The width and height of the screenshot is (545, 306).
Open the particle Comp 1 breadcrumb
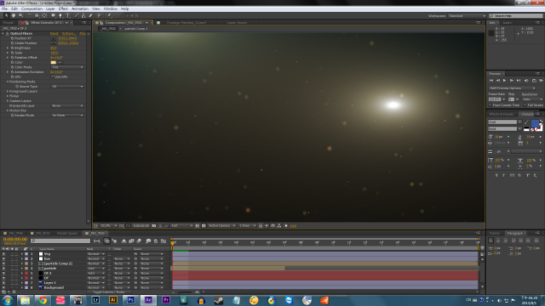pos(136,29)
